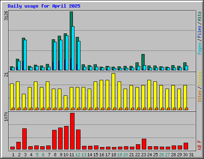Click the 21 visits axis label

[x=6, y=75]
